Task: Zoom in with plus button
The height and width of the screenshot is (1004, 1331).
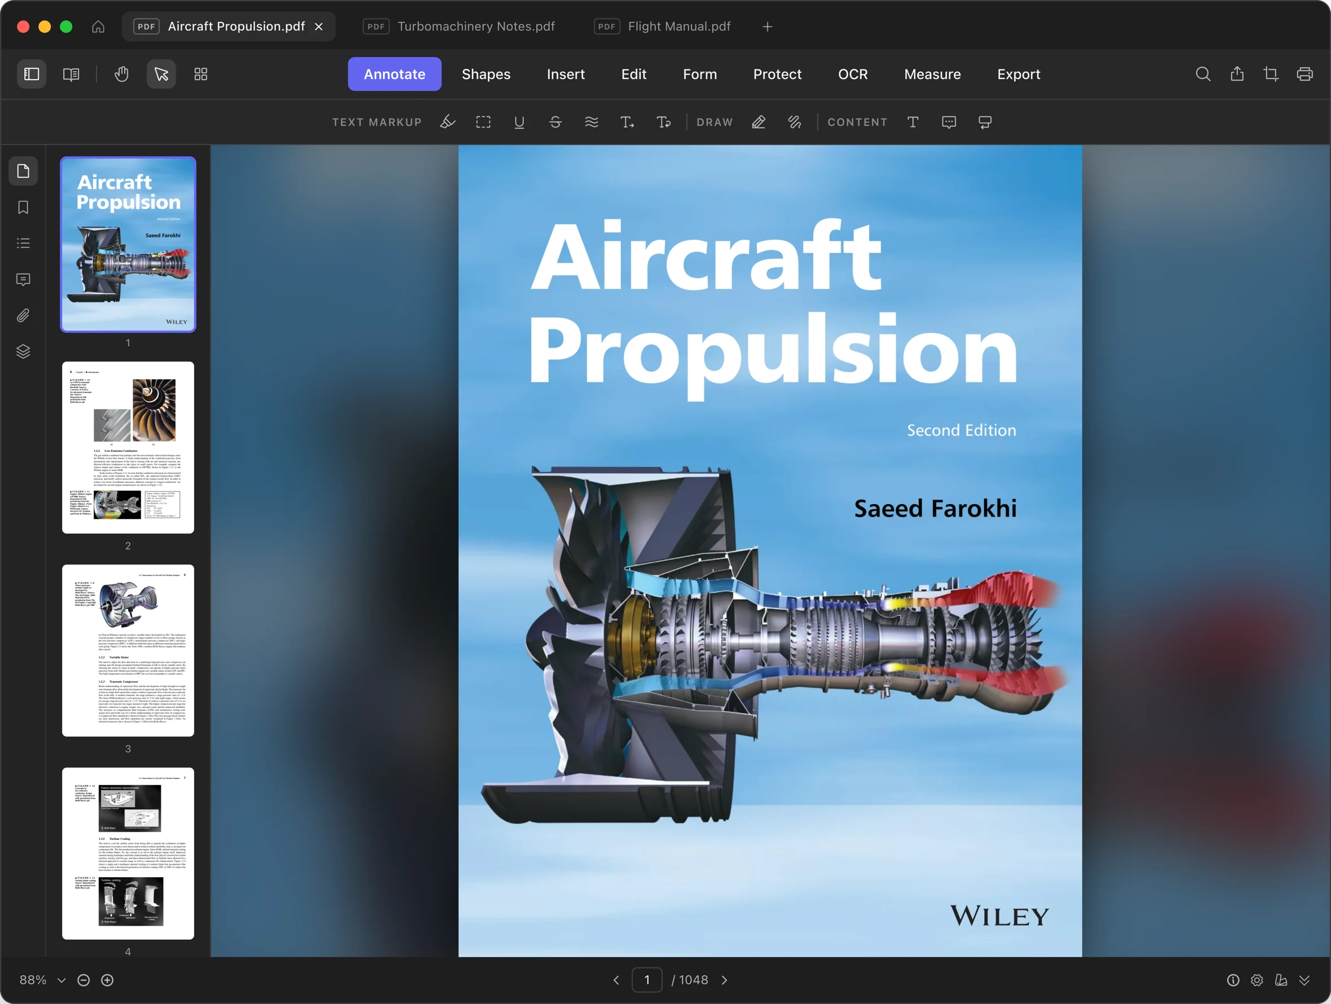Action: pos(107,980)
